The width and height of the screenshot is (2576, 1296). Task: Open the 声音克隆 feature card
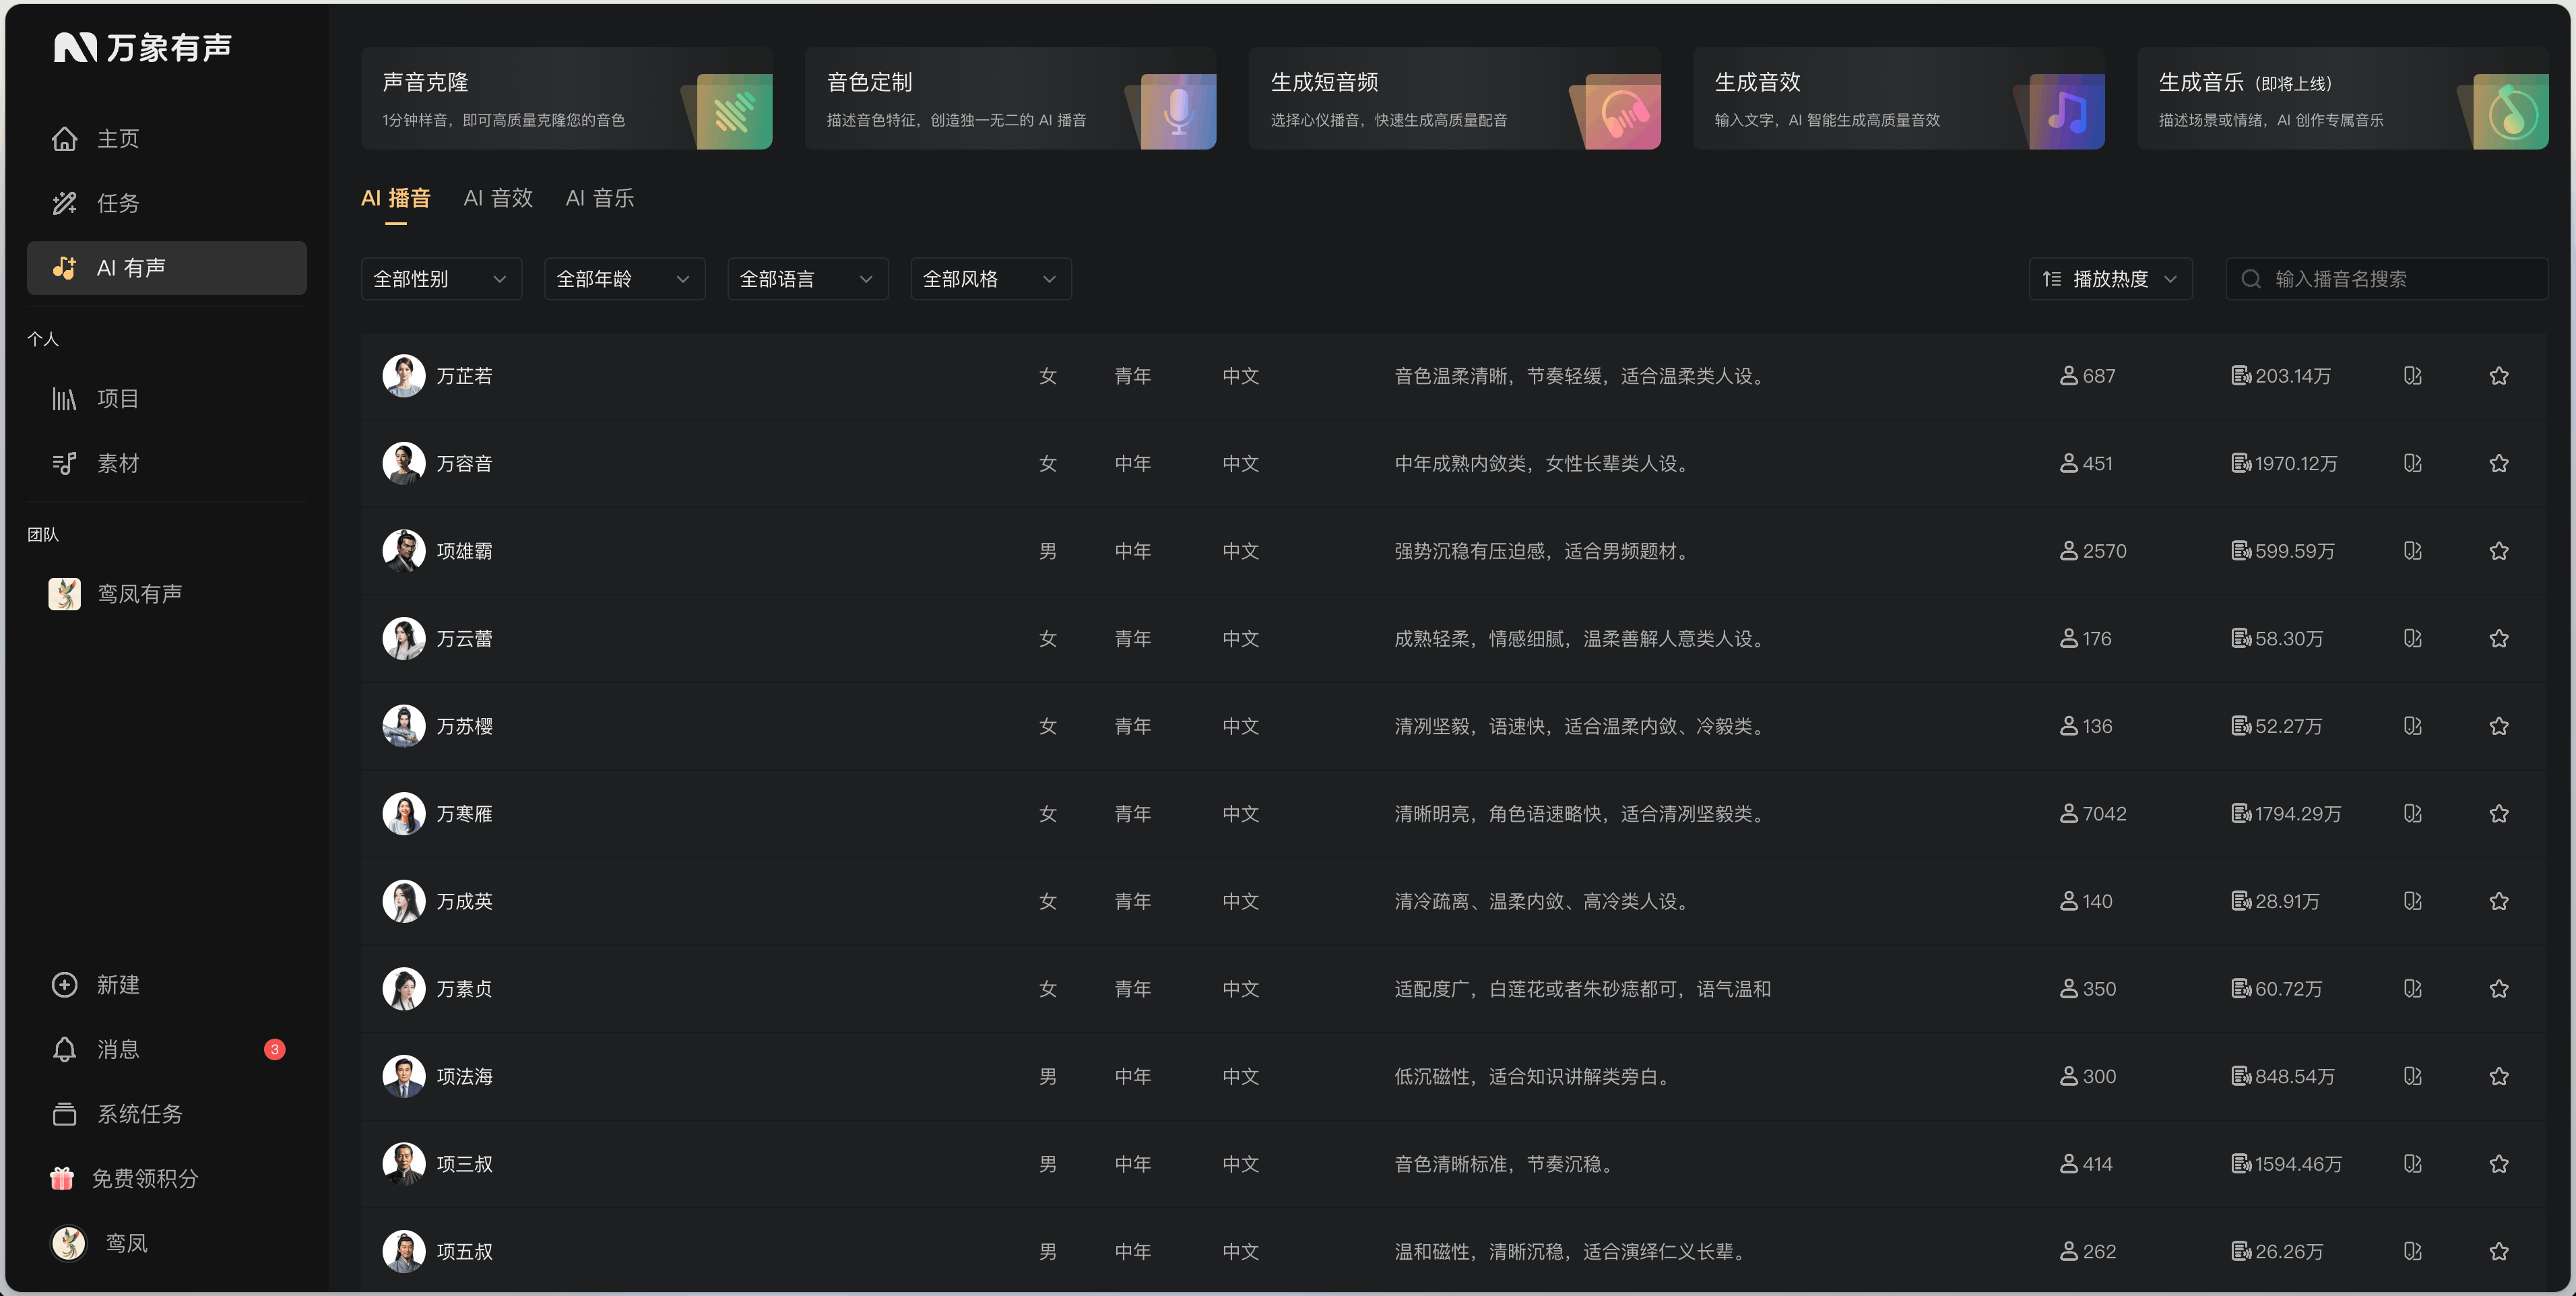pyautogui.click(x=566, y=98)
